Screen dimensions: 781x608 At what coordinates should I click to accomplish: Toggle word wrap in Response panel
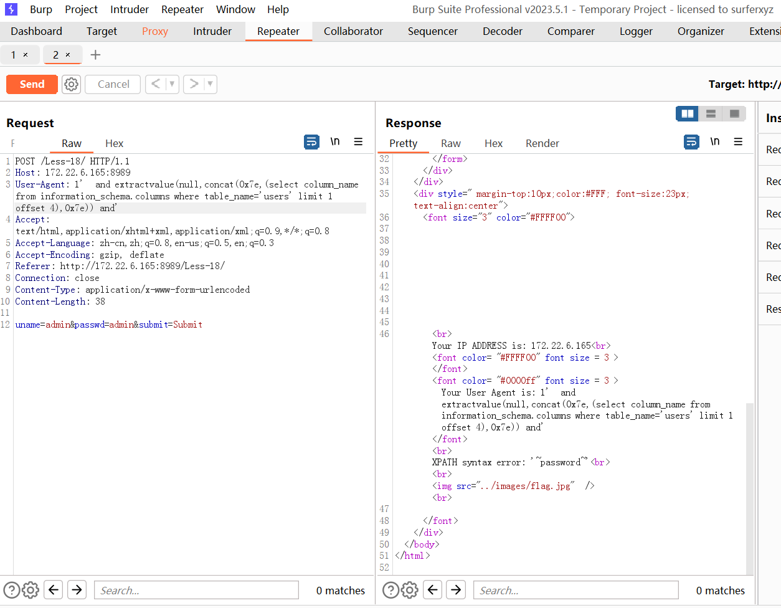click(691, 142)
